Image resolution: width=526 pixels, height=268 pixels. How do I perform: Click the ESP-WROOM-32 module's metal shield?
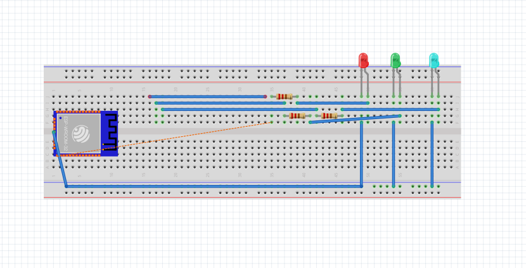point(79,133)
